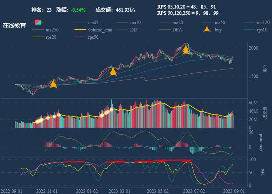The image size is (272, 194).
Task: Toggle the candlestick series legend icon
Action: point(38,23)
